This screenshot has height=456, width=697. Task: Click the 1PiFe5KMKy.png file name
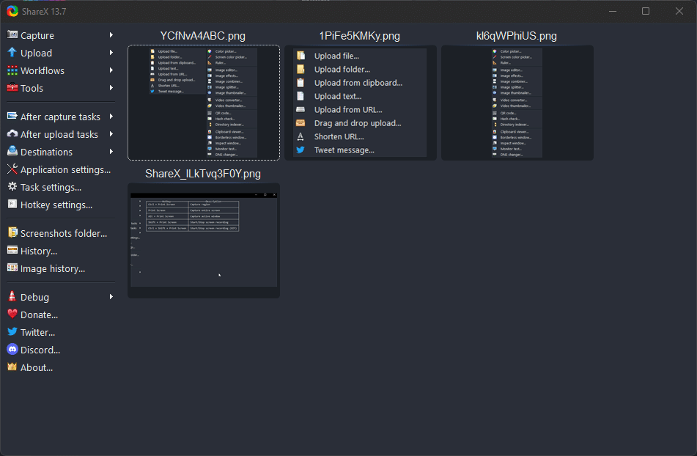pos(360,36)
